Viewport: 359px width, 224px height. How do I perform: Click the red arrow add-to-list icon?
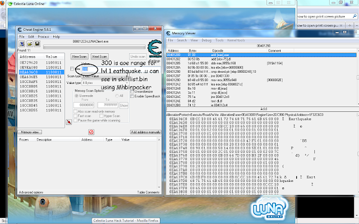[x=68, y=122]
